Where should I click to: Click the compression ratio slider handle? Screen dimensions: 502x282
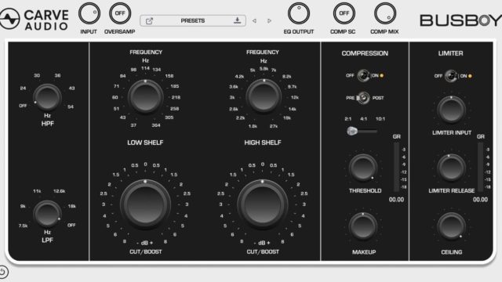[x=352, y=131]
